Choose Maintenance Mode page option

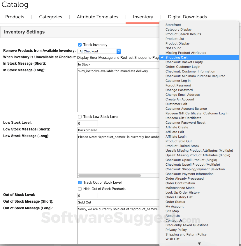(x=180, y=188)
